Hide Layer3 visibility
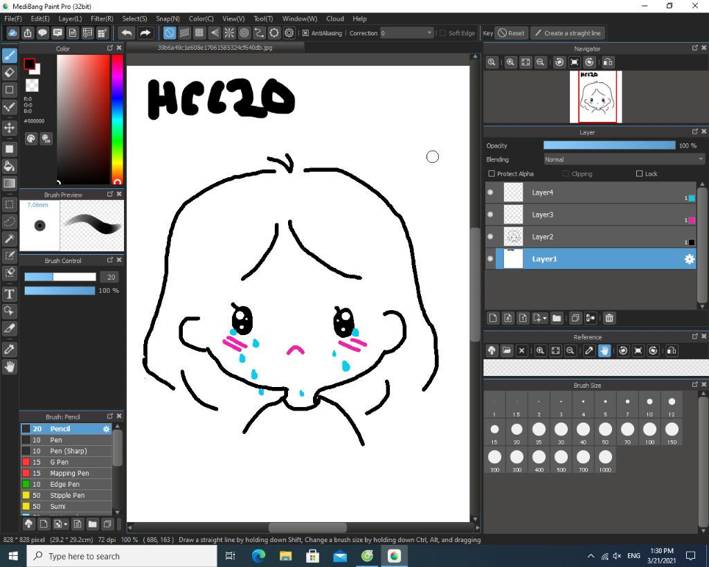This screenshot has height=567, width=709. [x=490, y=215]
